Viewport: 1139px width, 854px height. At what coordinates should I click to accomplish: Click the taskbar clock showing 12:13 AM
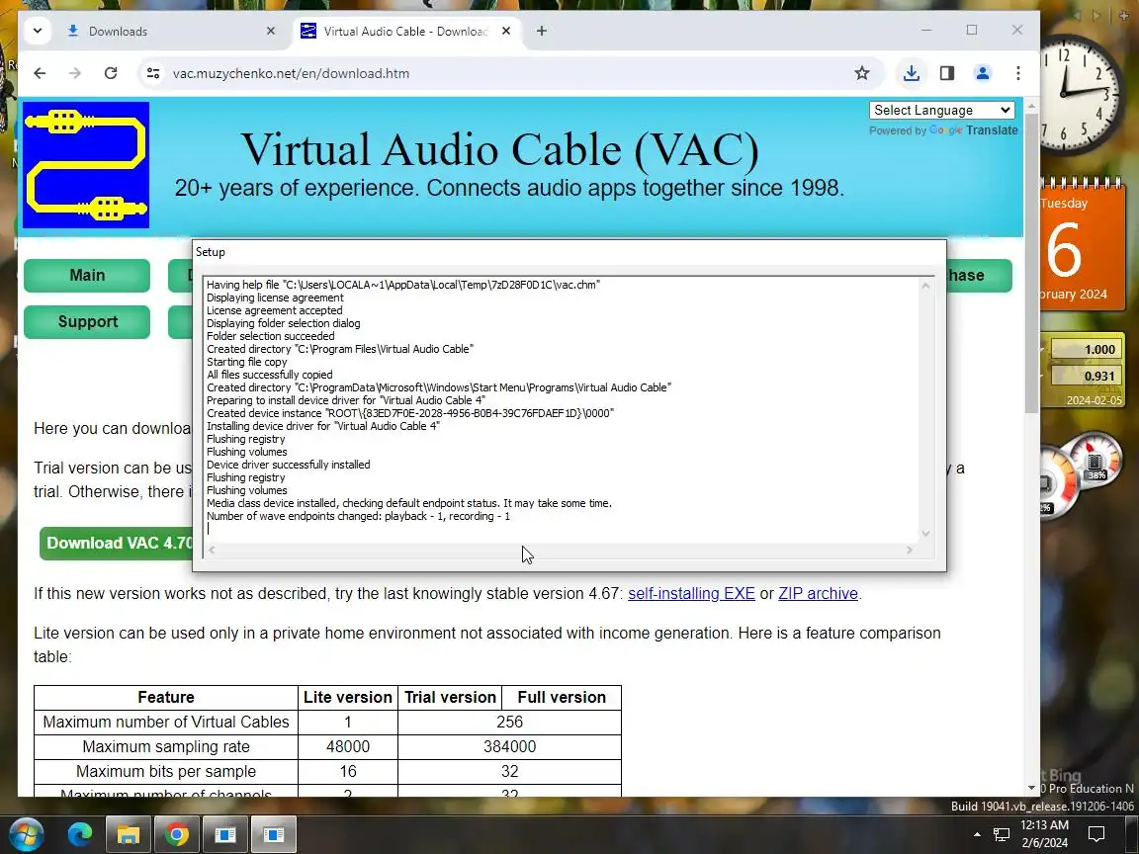tap(1044, 833)
